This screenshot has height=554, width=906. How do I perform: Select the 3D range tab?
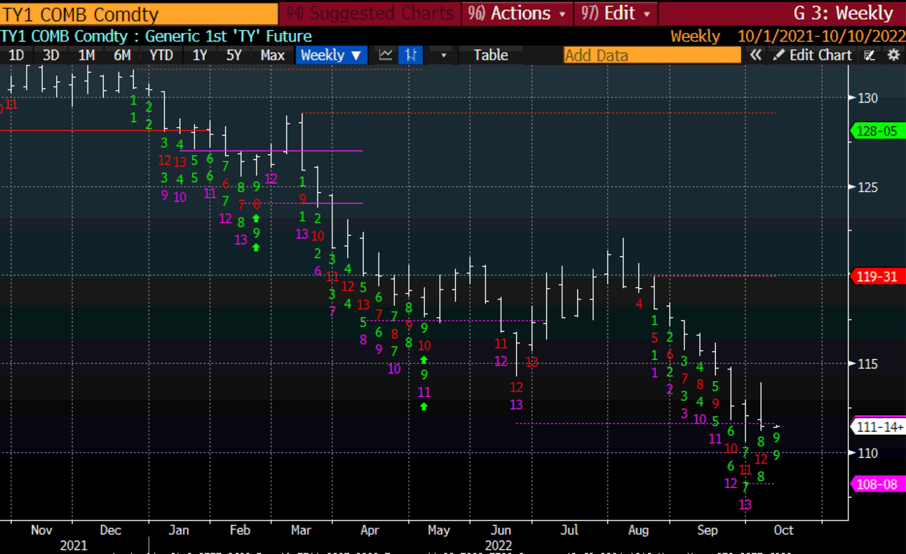point(50,55)
